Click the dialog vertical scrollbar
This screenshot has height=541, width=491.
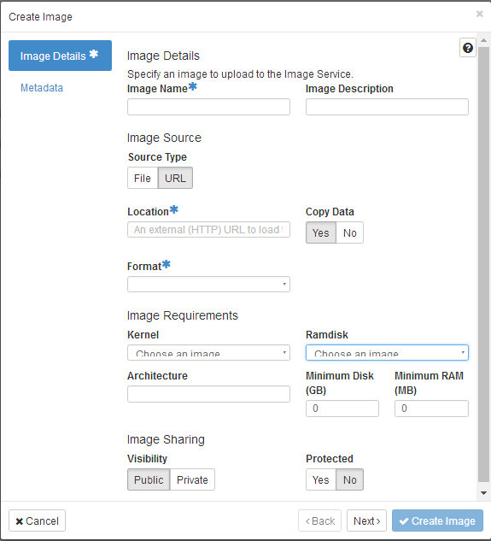pos(484,264)
